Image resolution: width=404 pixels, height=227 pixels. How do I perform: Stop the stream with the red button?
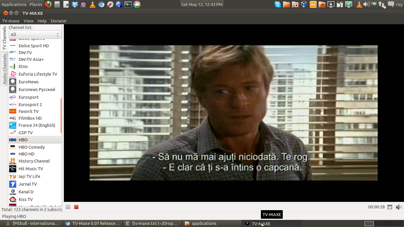coord(76,207)
